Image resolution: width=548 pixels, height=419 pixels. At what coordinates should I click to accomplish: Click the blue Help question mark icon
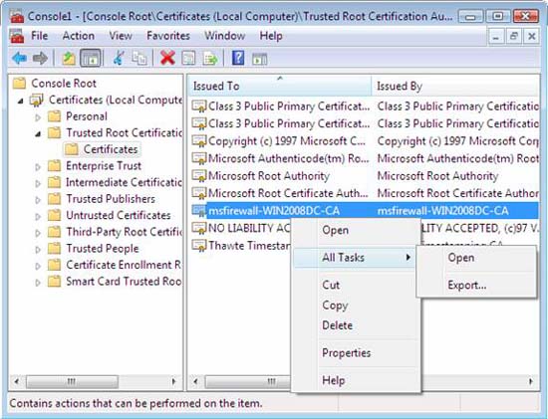238,58
